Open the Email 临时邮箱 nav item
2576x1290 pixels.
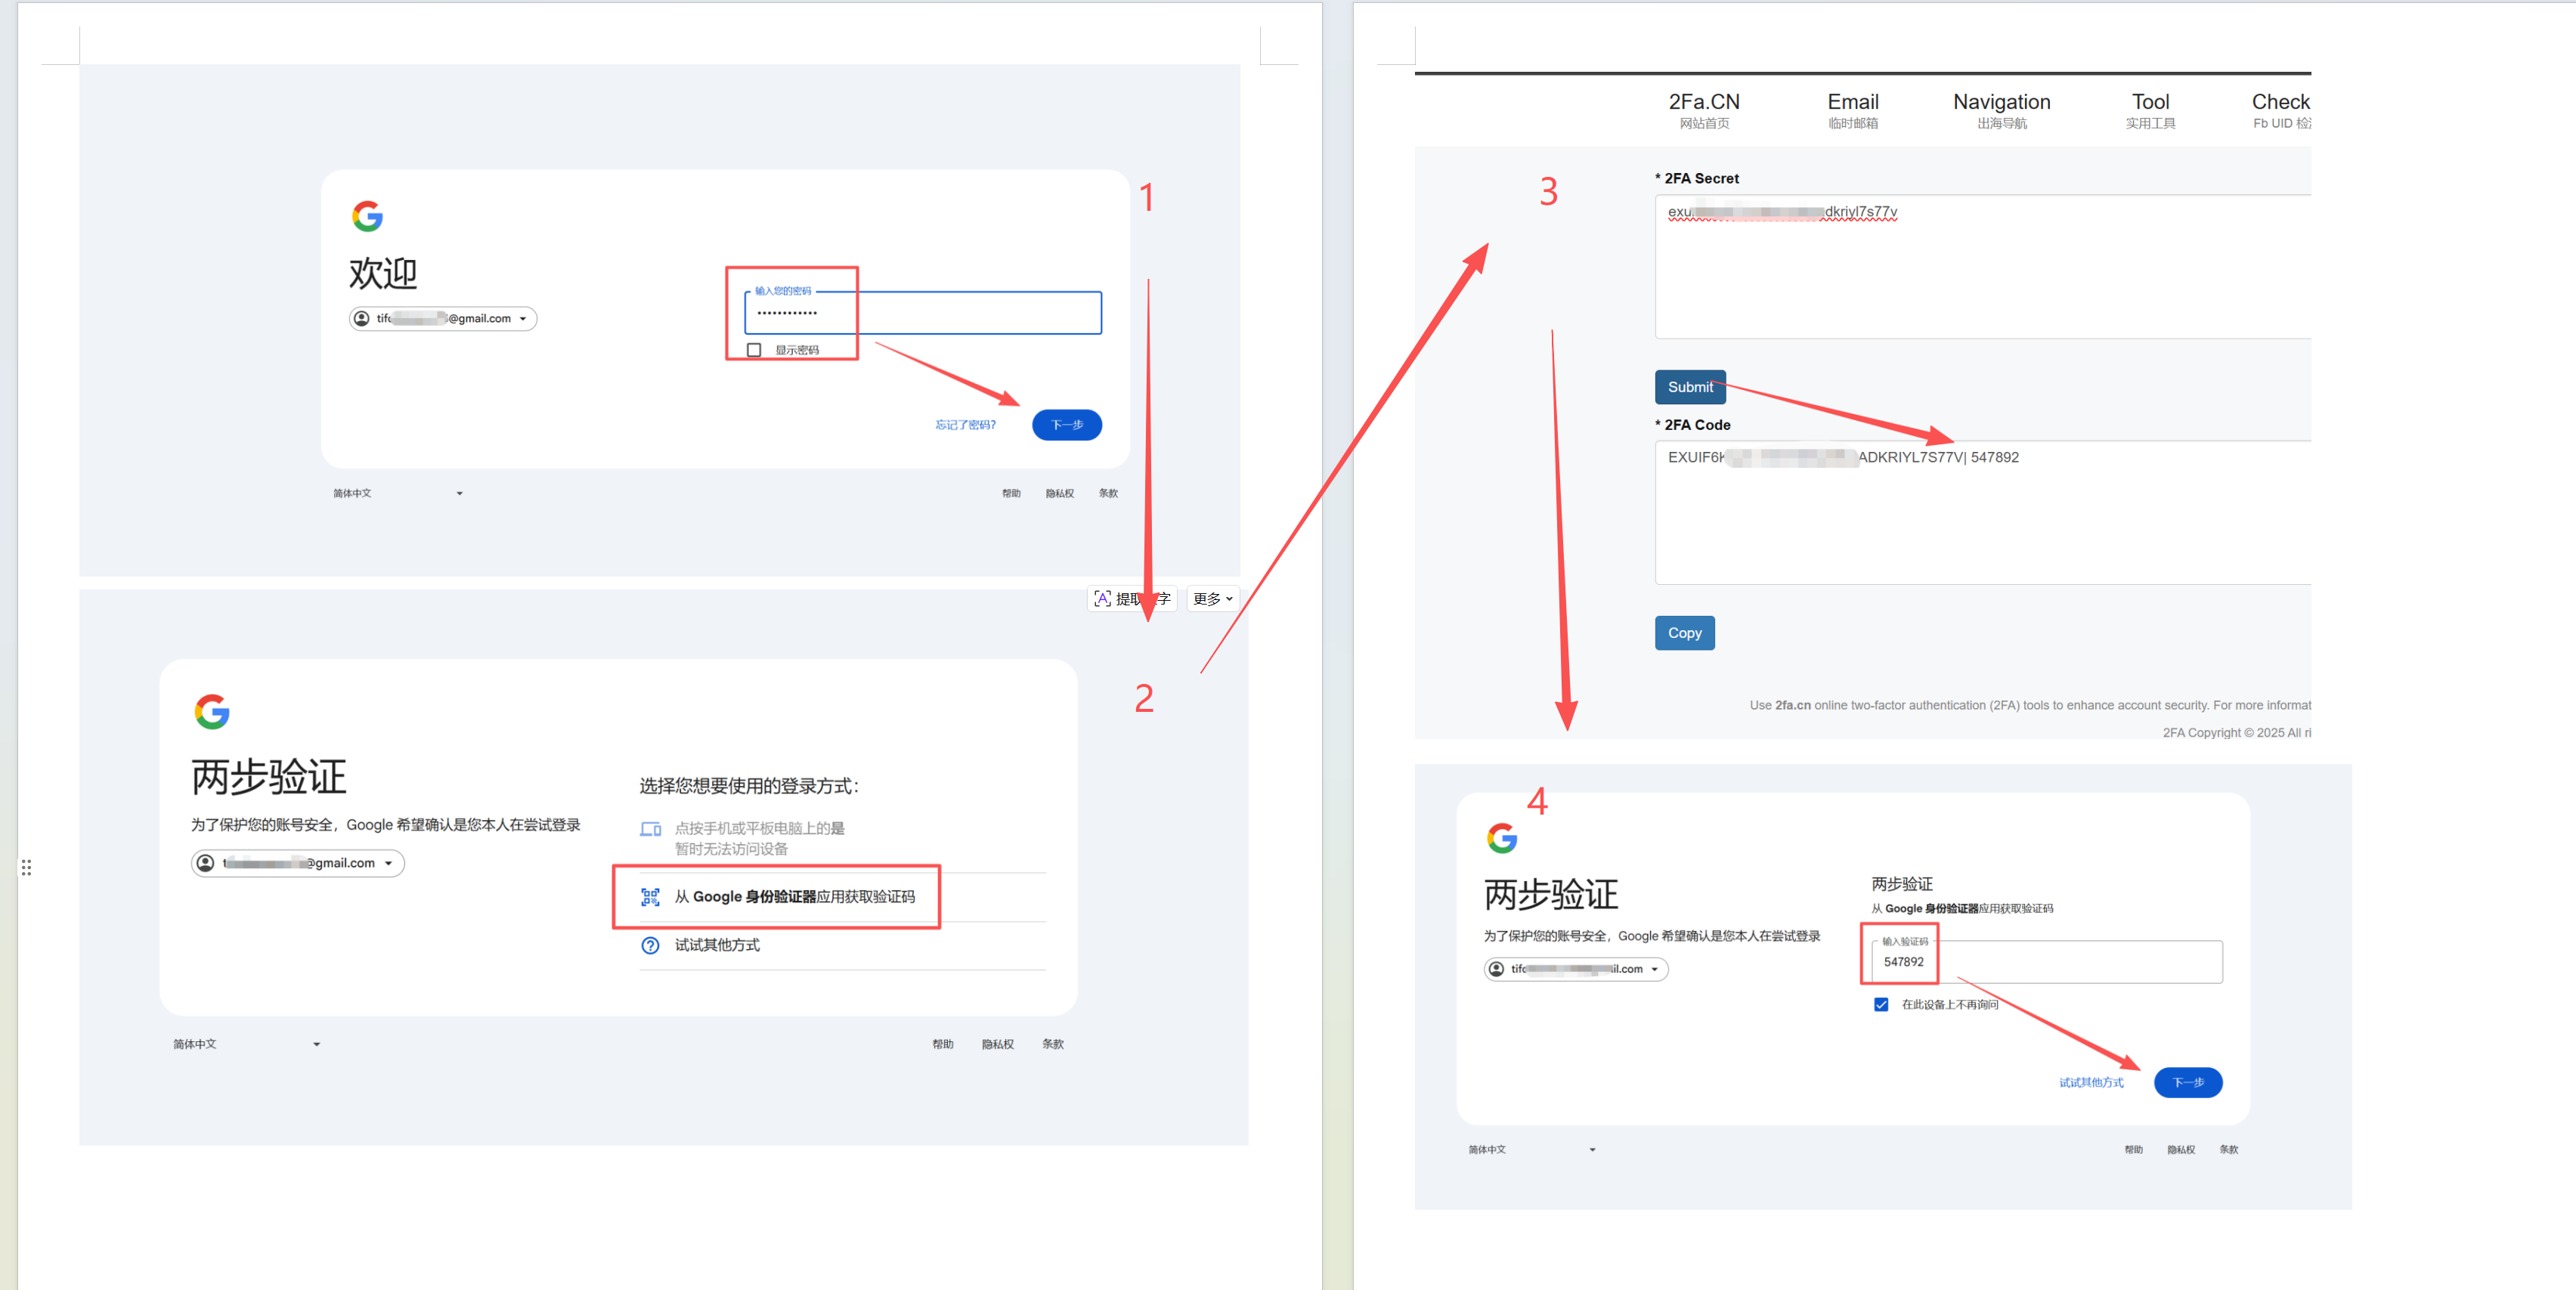1853,110
